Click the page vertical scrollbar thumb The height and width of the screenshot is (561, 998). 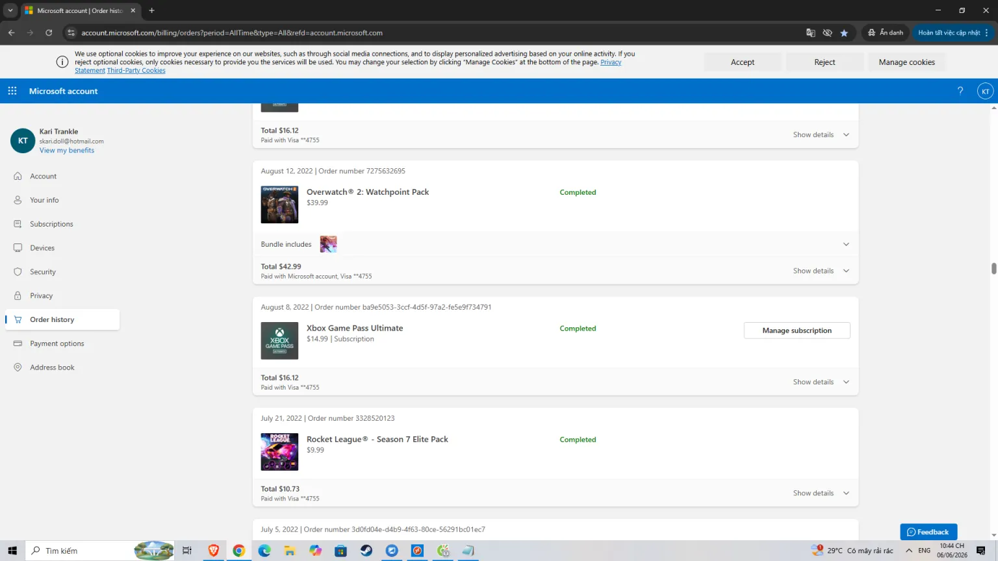click(993, 268)
